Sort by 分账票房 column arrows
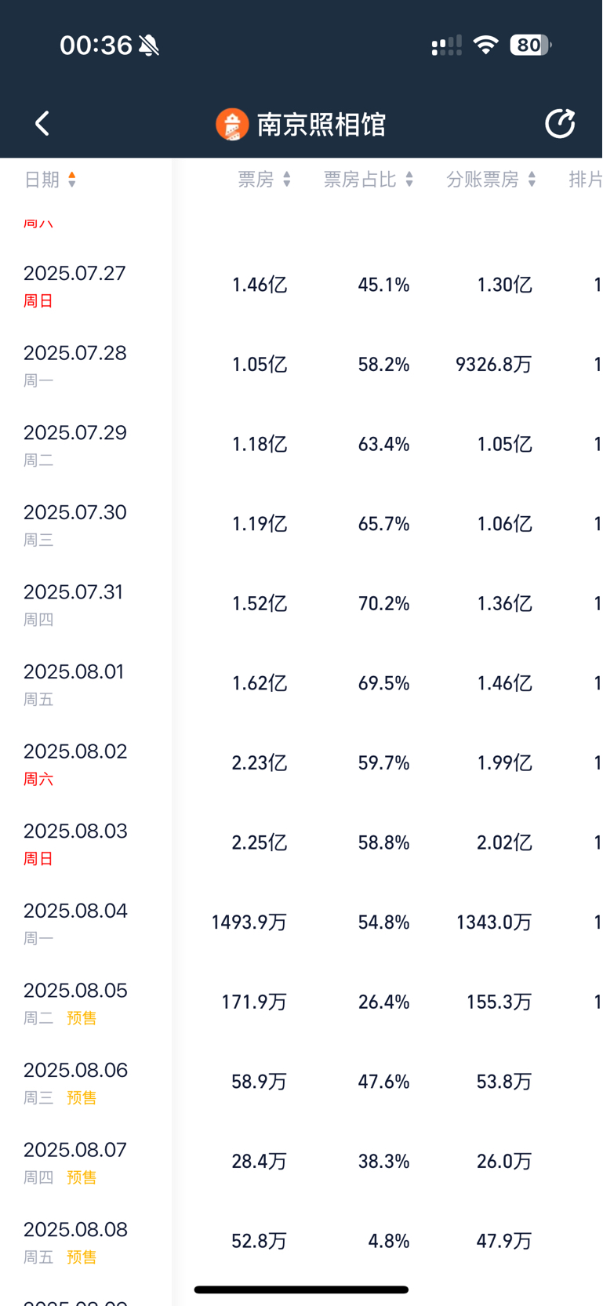 coord(532,180)
